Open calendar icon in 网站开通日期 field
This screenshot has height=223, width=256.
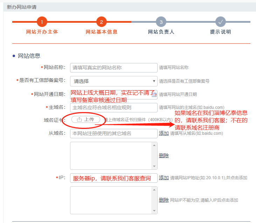[x=154, y=95]
